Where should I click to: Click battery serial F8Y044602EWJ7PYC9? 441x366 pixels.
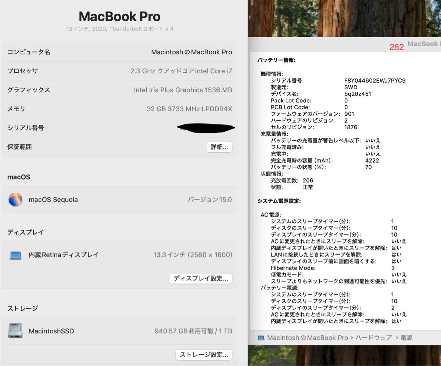click(x=375, y=80)
